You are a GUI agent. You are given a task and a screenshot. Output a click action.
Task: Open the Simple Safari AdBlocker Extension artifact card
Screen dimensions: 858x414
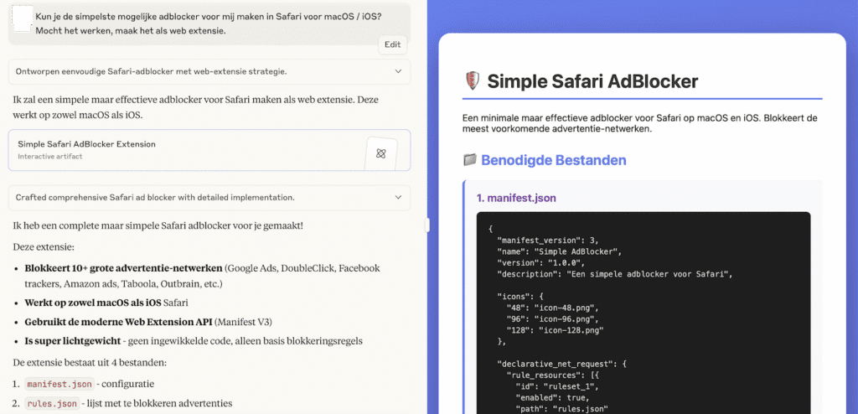click(x=184, y=150)
